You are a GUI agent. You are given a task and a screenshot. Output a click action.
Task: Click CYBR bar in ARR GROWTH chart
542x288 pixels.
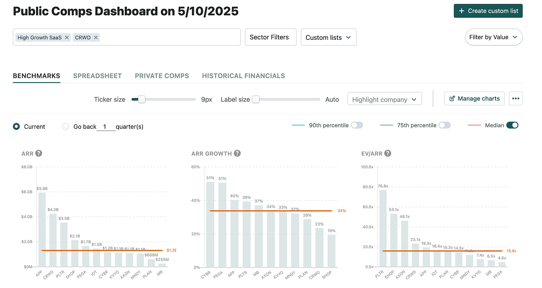[x=210, y=224]
